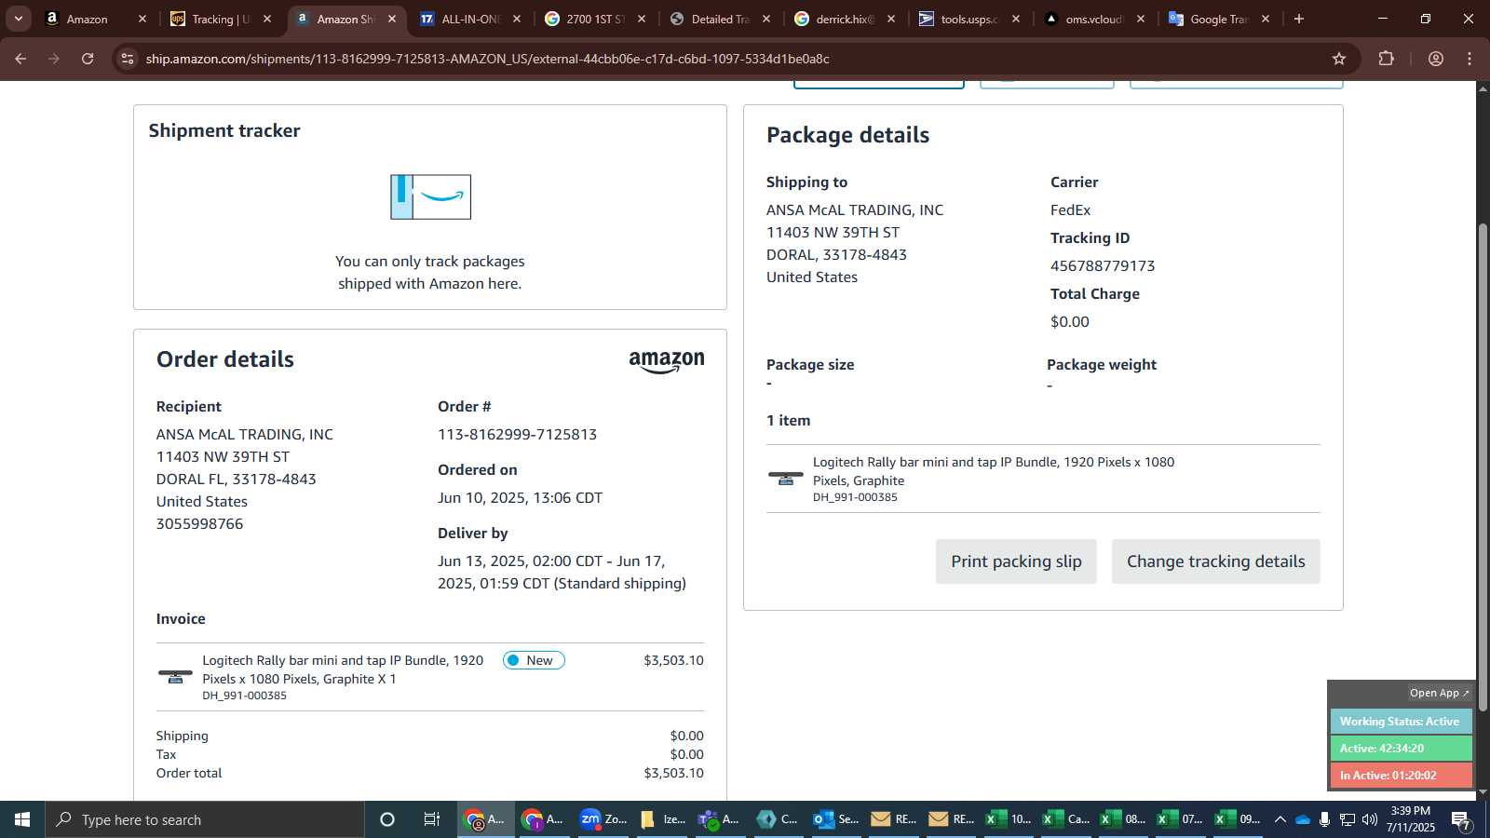Click Change tracking details button
Screen dimensions: 1490x838
(1215, 561)
